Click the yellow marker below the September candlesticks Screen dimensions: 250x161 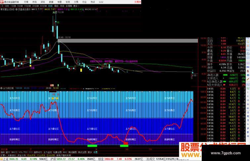81,70
